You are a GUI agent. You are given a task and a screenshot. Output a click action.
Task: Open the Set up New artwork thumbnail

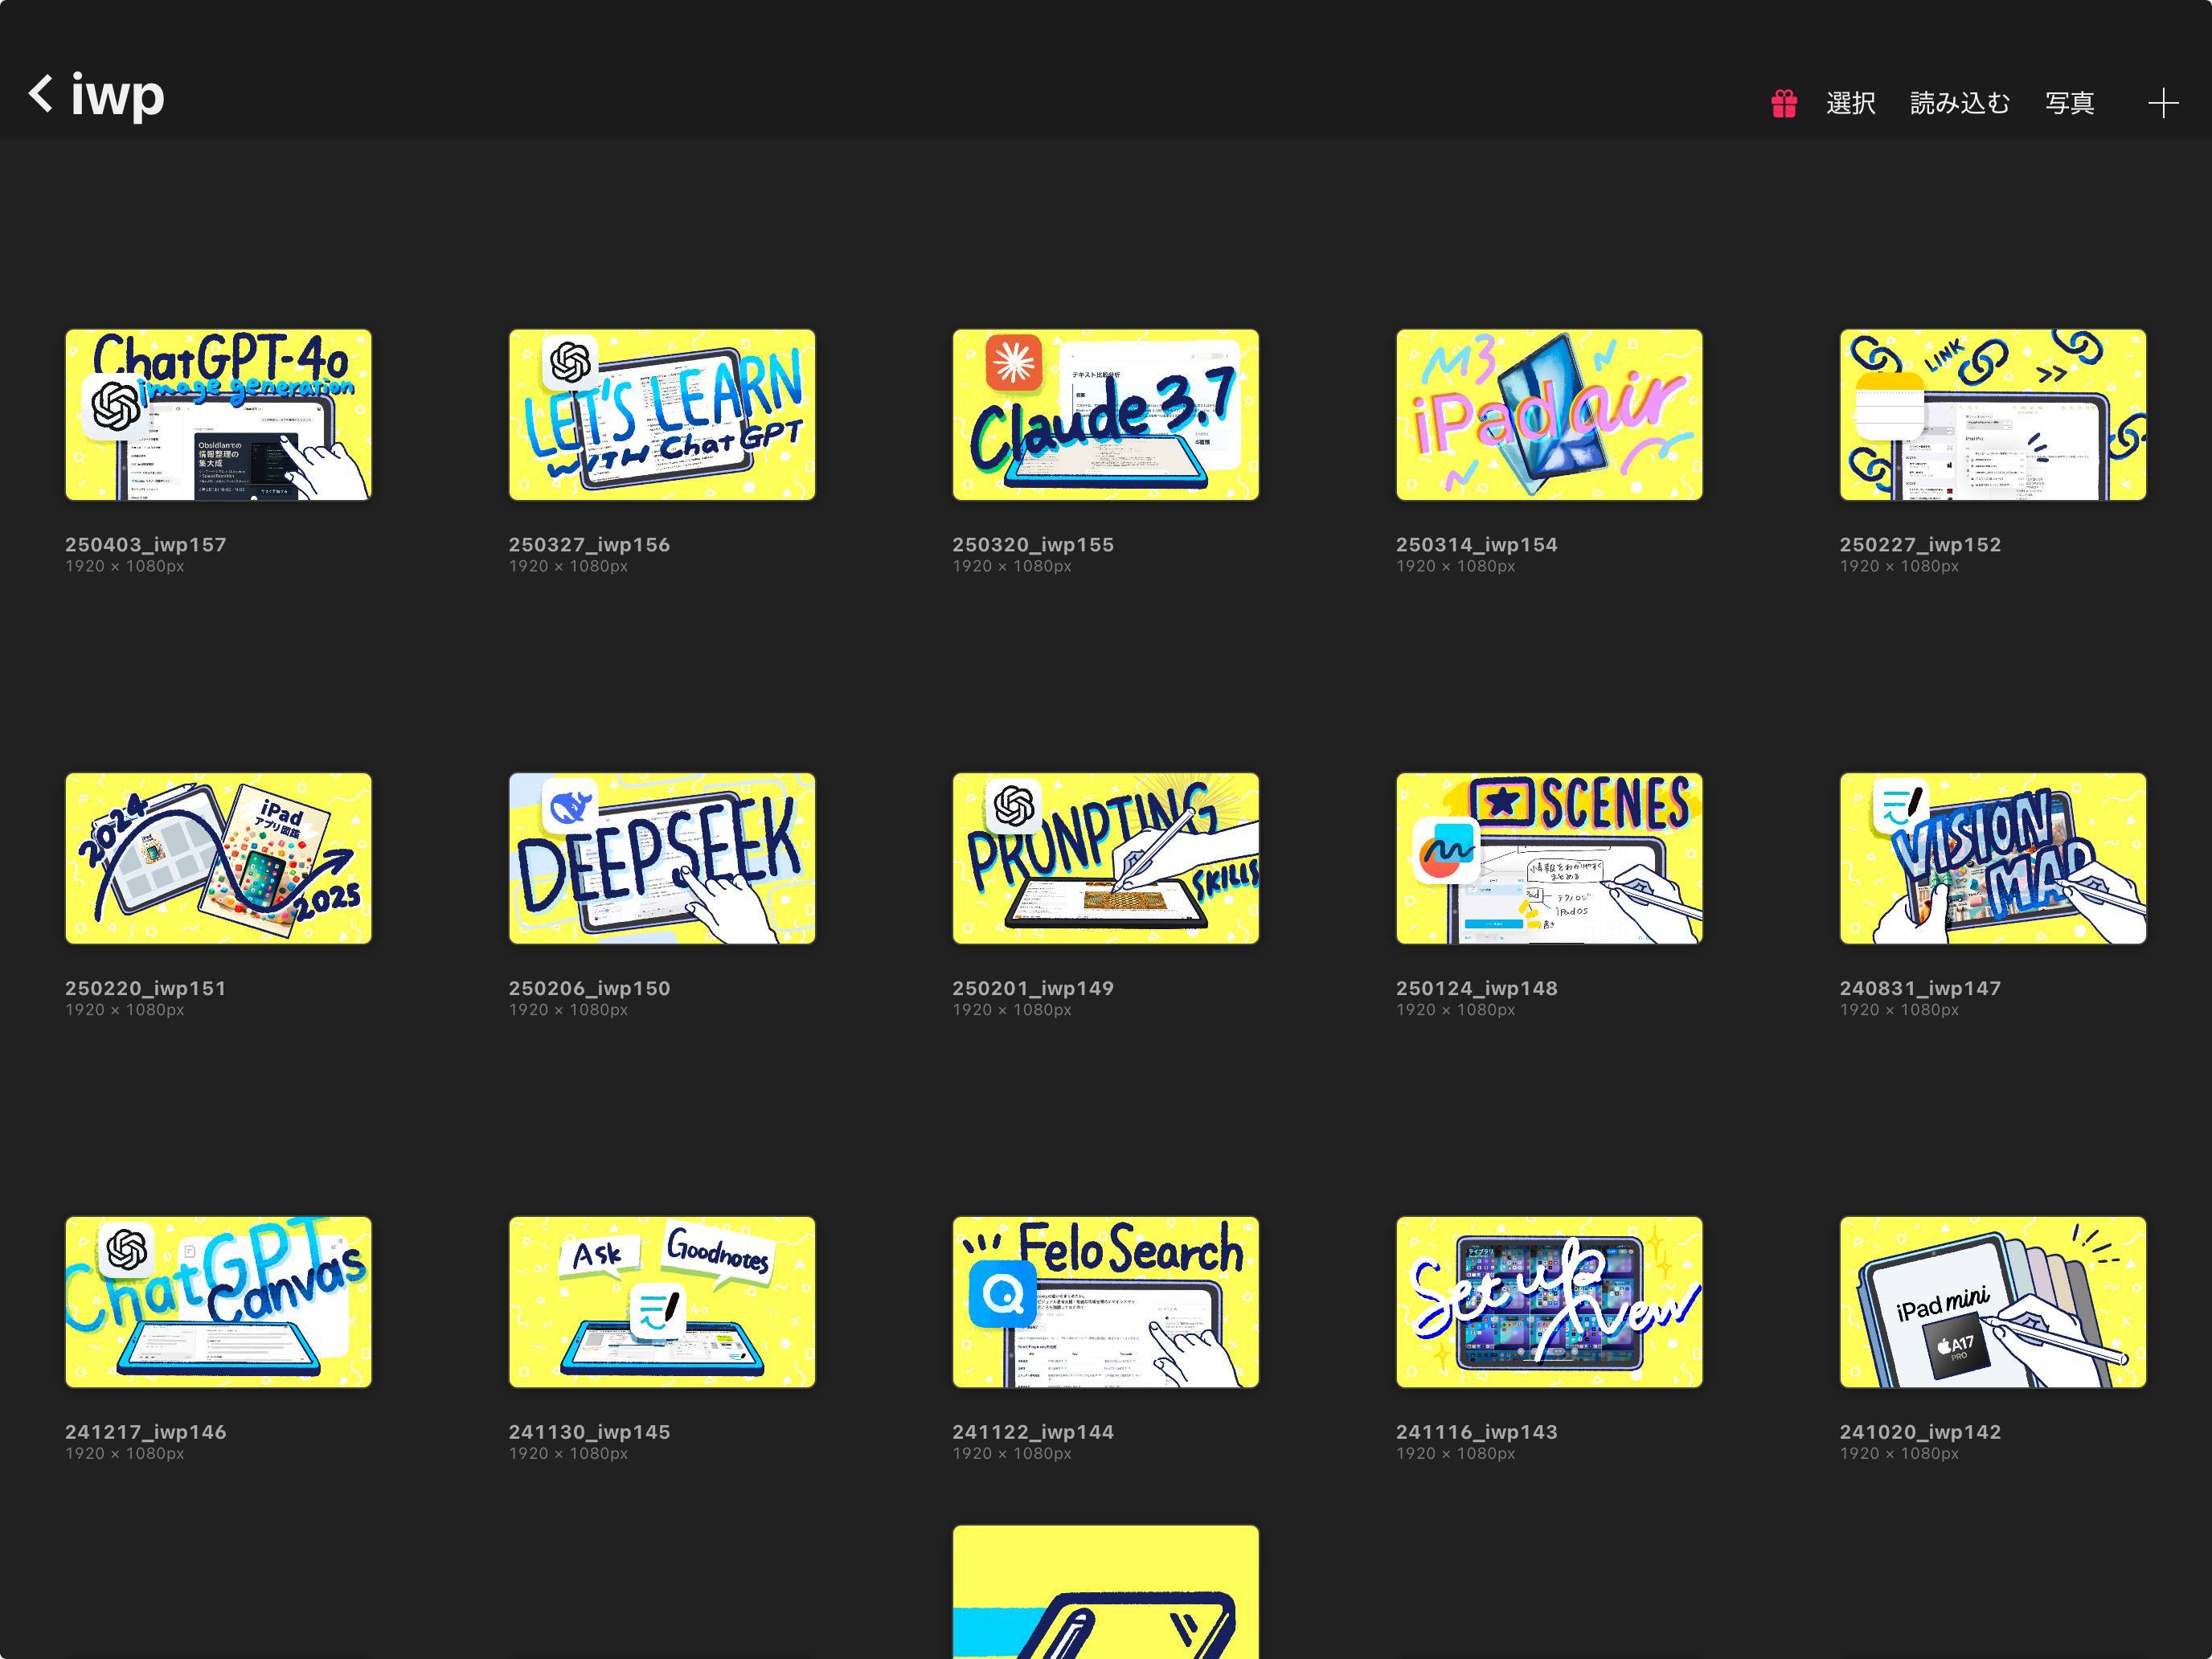[1549, 1302]
